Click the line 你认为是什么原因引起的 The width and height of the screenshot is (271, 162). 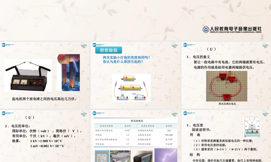click(x=123, y=62)
